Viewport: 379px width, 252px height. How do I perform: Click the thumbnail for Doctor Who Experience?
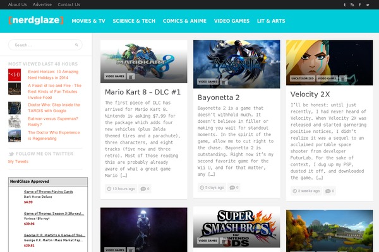tap(15, 135)
